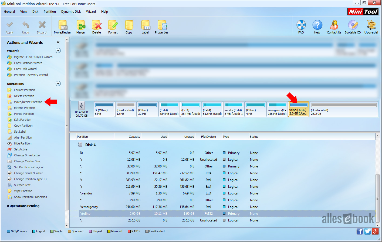Start the Copy Disk Wizard
This screenshot has width=382, height=242.
coord(25,69)
